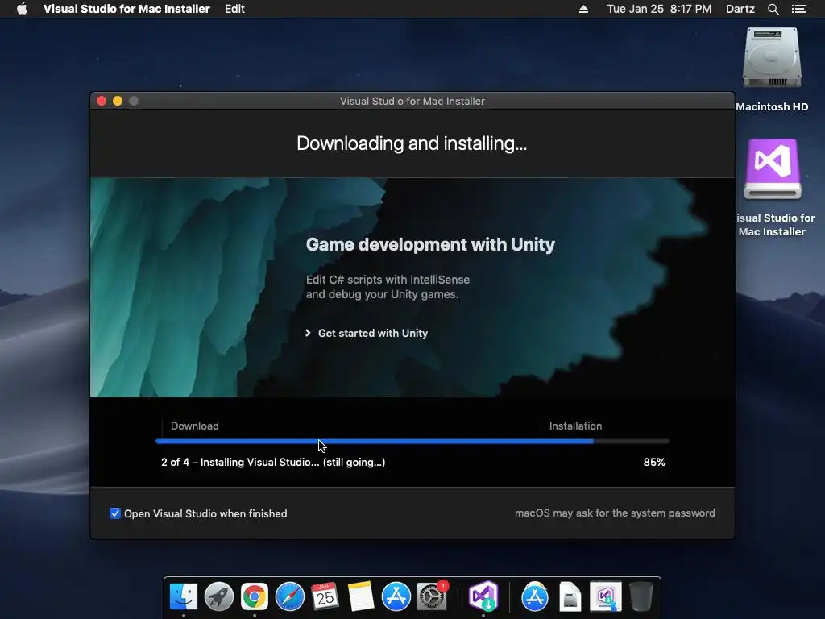
Task: Open the Apple menu
Action: coord(22,9)
